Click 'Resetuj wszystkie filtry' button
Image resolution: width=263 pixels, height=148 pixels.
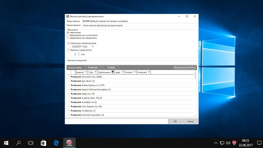click(184, 67)
